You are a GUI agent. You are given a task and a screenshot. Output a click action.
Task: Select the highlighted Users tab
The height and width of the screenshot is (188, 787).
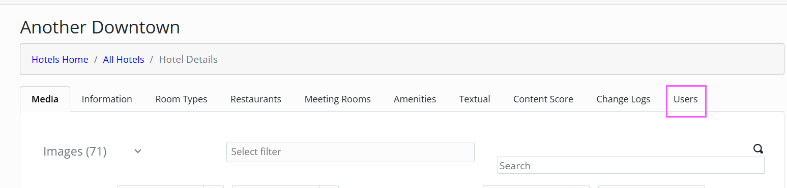[x=686, y=99]
